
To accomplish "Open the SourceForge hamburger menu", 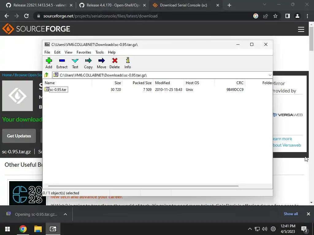I will coord(301,29).
